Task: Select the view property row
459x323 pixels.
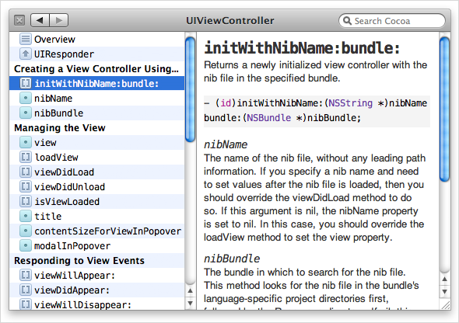Action: (97, 143)
